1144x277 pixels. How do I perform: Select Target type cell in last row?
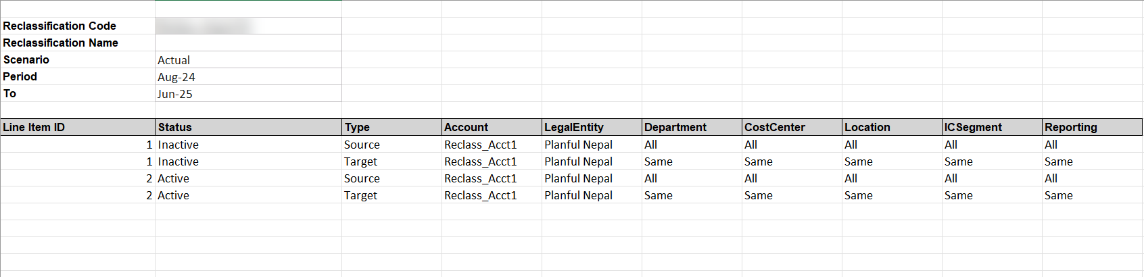pyautogui.click(x=391, y=195)
